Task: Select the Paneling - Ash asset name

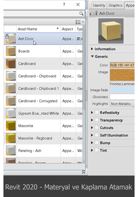Action: pyautogui.click(x=30, y=151)
